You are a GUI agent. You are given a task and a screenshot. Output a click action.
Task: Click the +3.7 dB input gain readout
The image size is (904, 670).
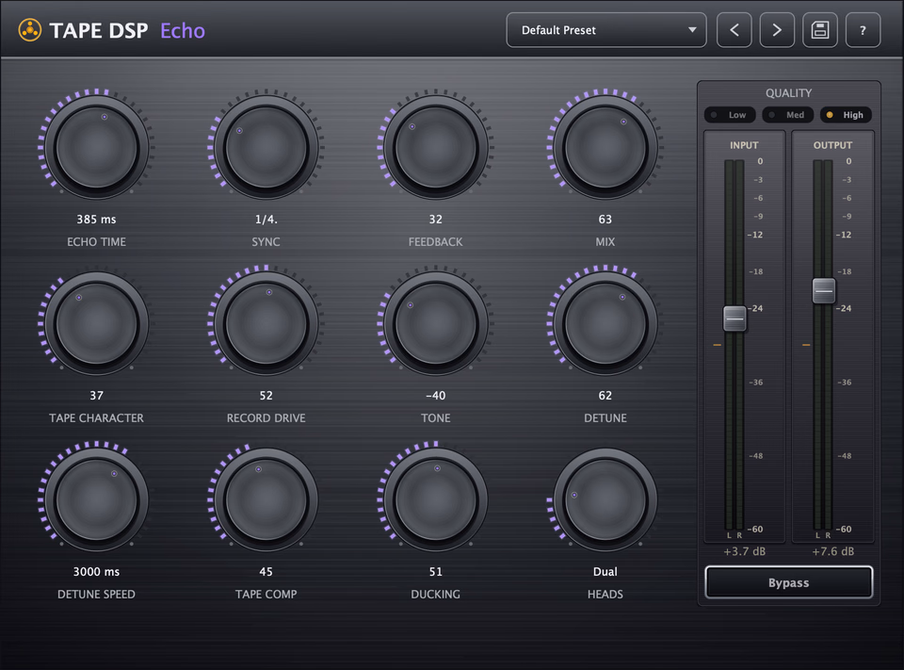[x=744, y=551]
